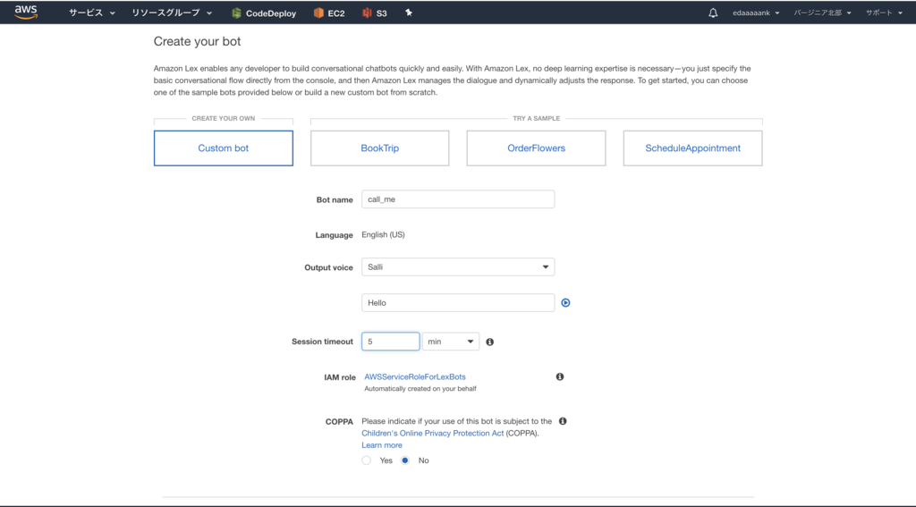Choose the OrderFlowers sample bot

(x=537, y=148)
